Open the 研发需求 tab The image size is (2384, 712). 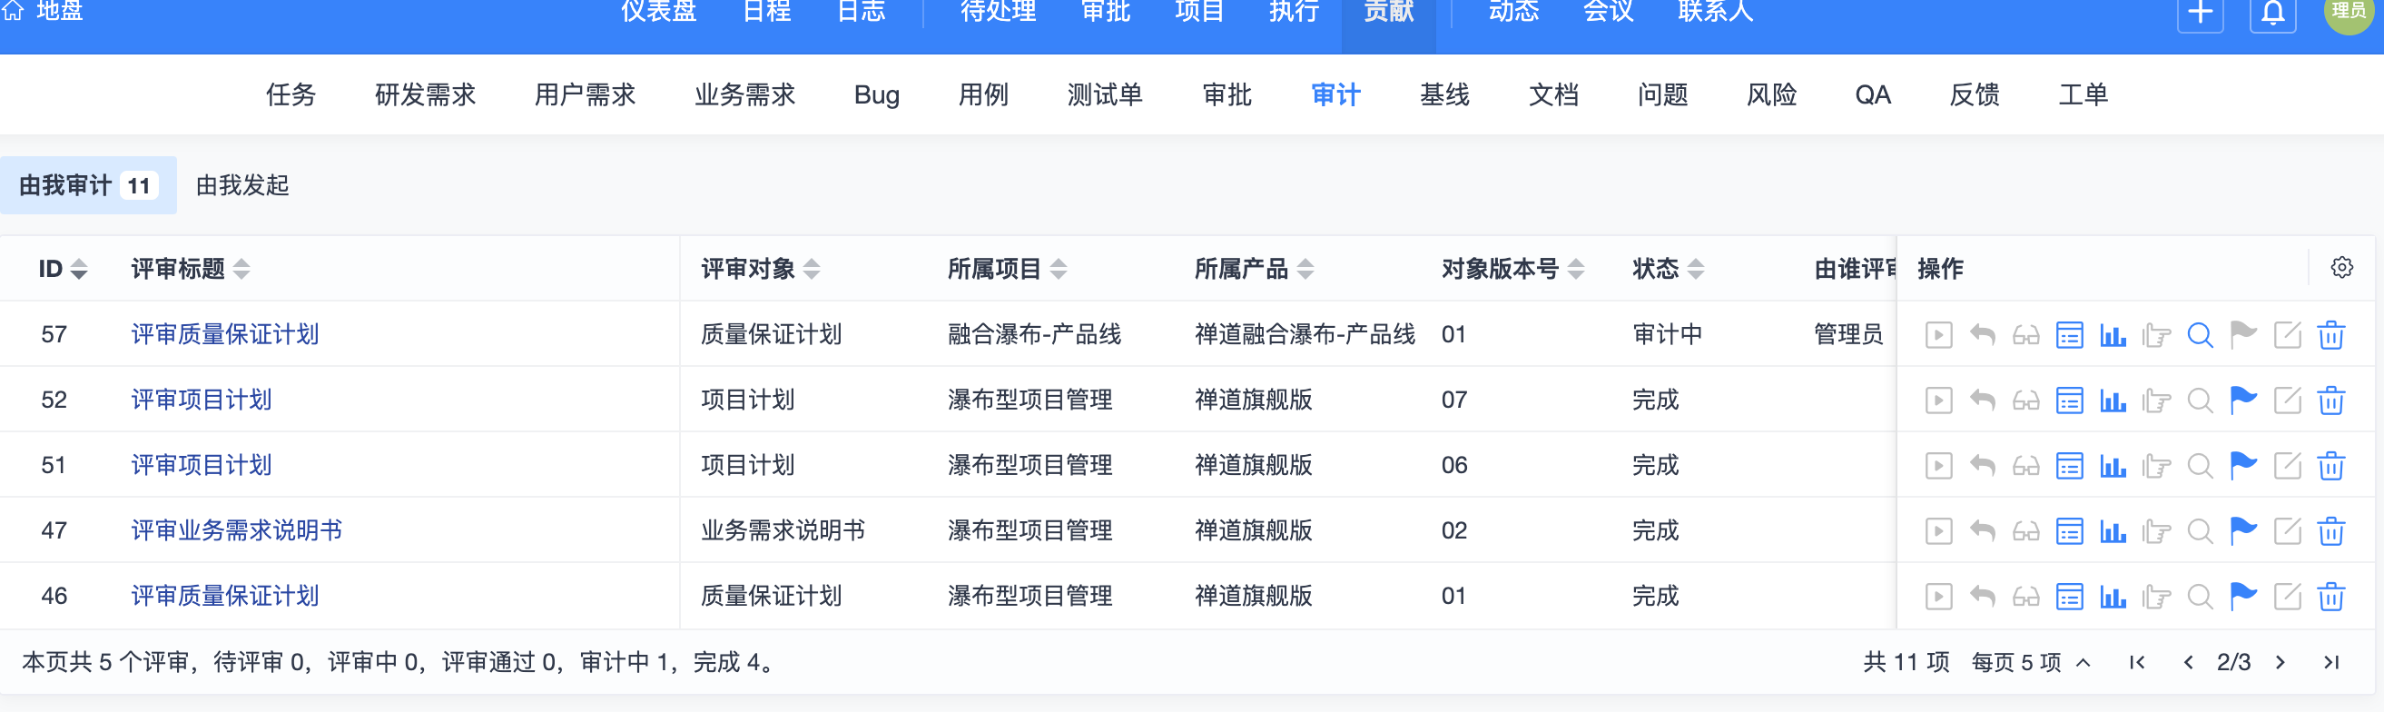pyautogui.click(x=425, y=94)
